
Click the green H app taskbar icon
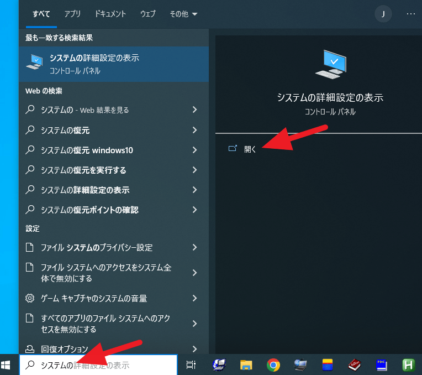tap(409, 365)
